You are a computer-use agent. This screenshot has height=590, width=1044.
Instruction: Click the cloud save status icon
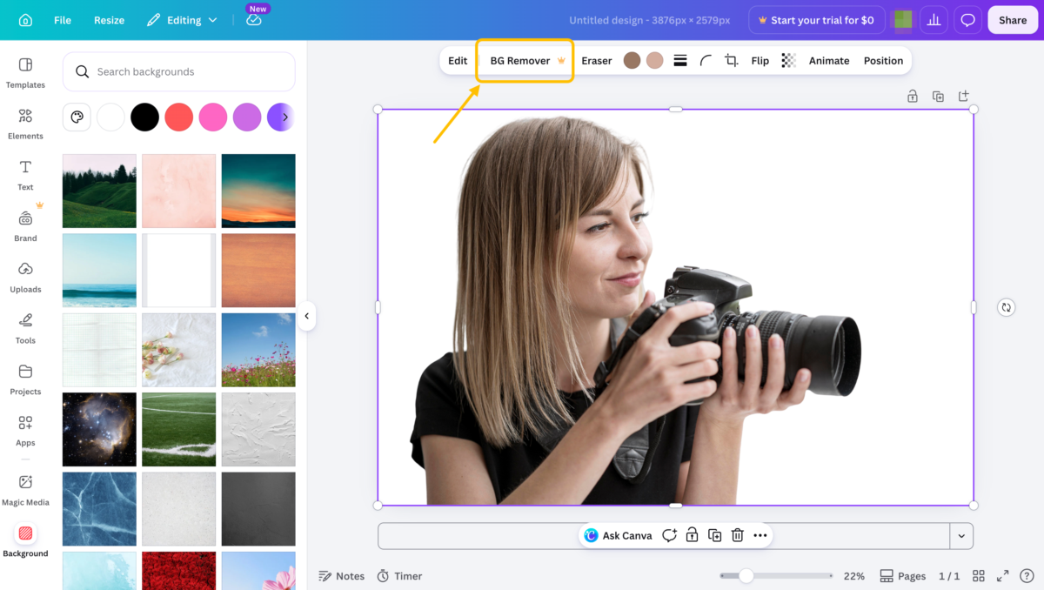tap(254, 20)
